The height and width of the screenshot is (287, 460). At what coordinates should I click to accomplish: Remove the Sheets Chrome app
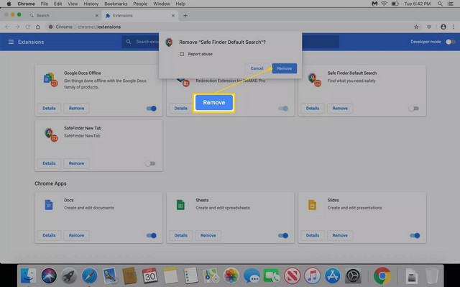click(x=208, y=235)
